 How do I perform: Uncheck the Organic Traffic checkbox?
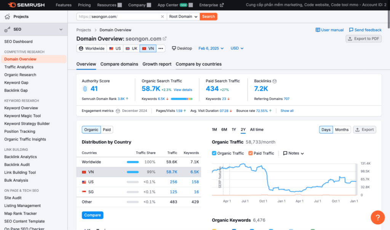coord(214,153)
